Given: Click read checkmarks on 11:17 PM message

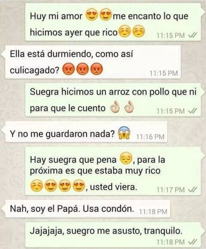Looking at the screenshot, I should point(193,189).
